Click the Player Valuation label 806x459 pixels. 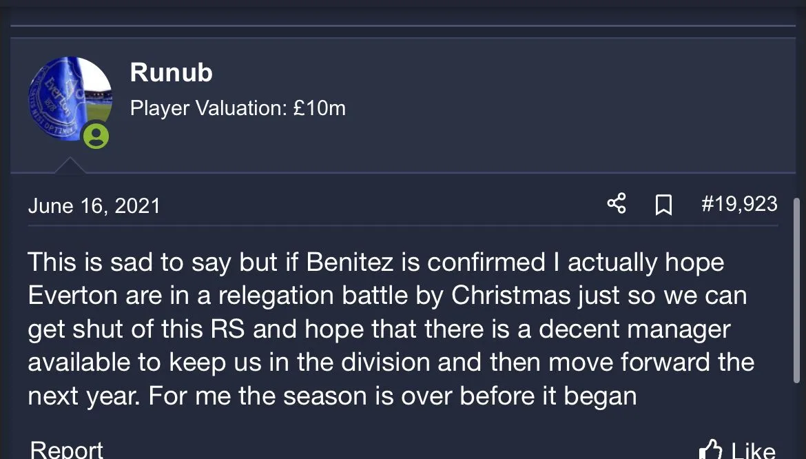tap(207, 108)
